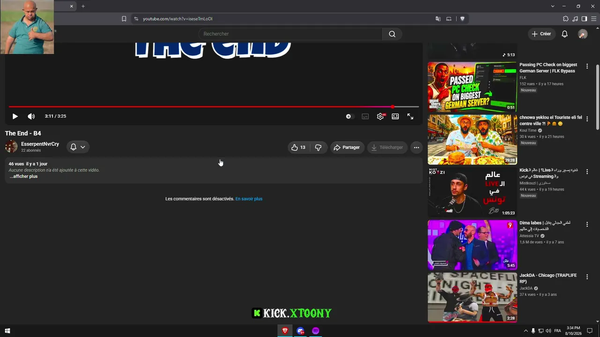600x337 pixels.
Task: Seek on the red video progress bar
Action: click(x=214, y=107)
